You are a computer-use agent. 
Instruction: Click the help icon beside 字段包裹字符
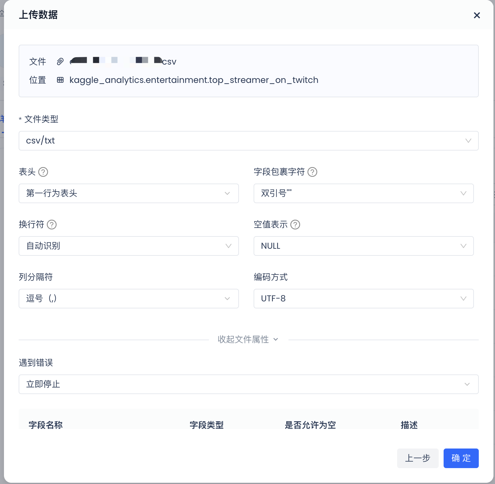[x=312, y=172]
